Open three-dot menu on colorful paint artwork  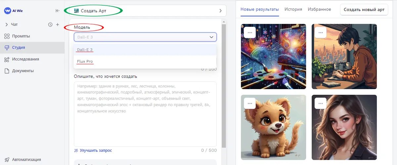(250, 32)
